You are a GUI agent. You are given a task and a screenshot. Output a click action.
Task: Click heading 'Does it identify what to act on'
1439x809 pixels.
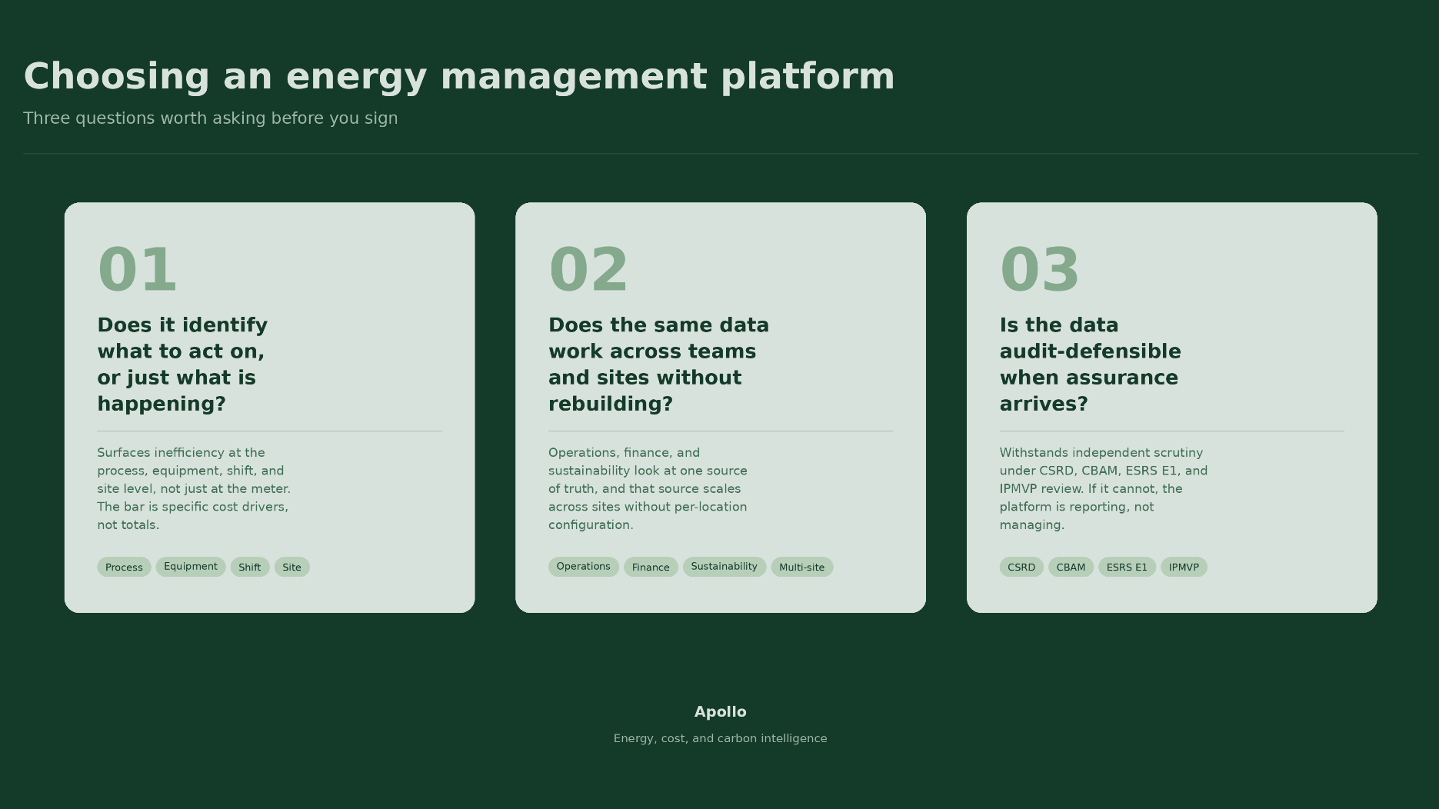[182, 365]
